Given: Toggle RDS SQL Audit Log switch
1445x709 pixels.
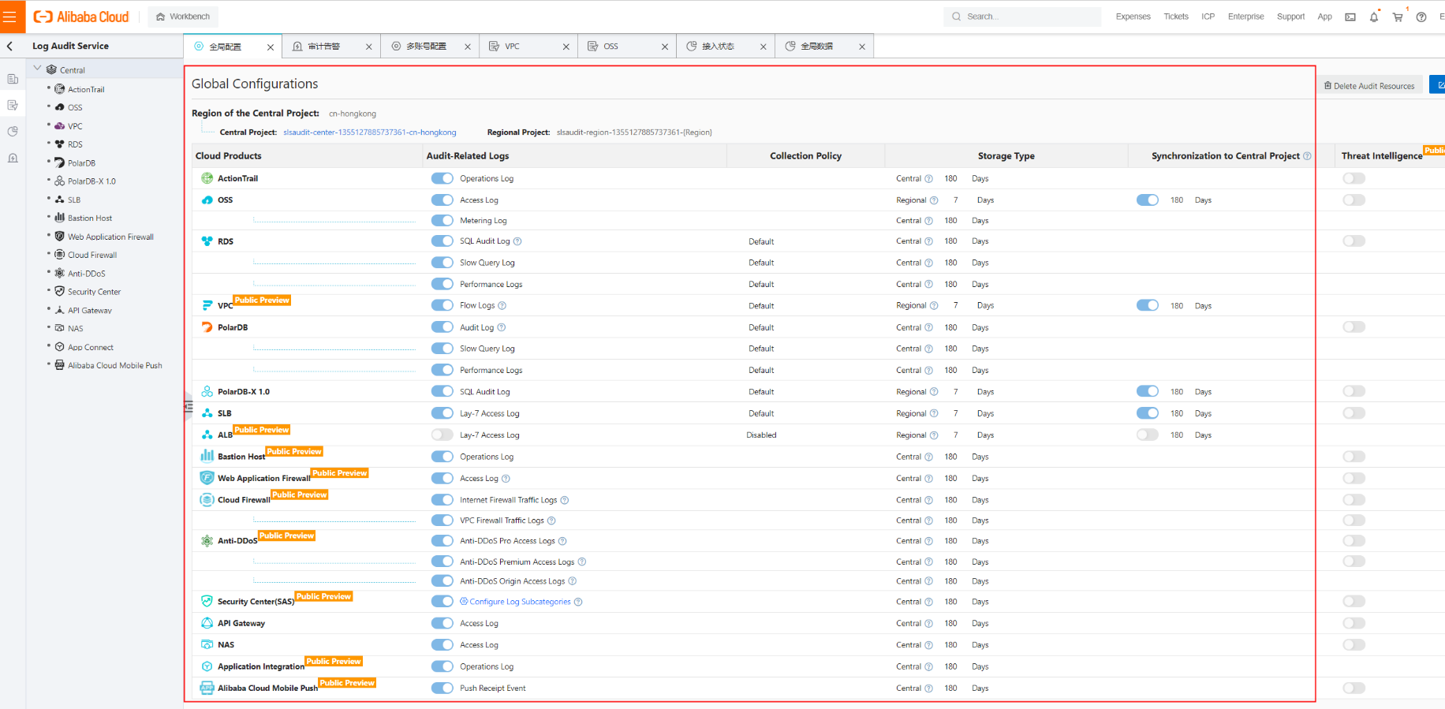Looking at the screenshot, I should pyautogui.click(x=442, y=241).
